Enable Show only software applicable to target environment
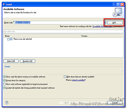 [4, 84]
